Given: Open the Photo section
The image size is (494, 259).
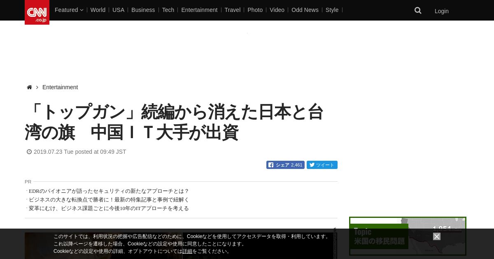Looking at the screenshot, I should [x=255, y=10].
